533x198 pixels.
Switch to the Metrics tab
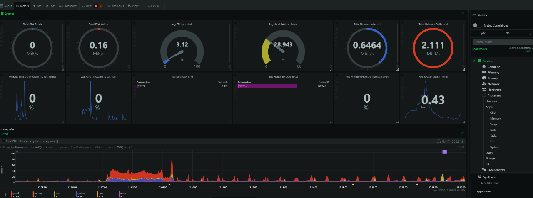click(x=22, y=6)
